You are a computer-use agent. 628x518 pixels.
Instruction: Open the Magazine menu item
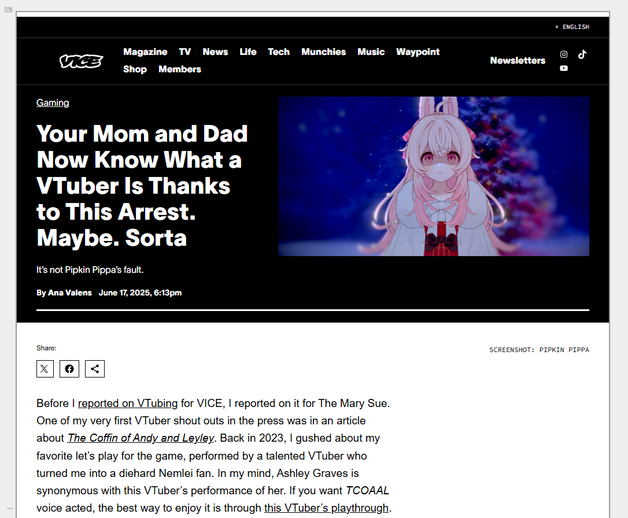pos(145,51)
